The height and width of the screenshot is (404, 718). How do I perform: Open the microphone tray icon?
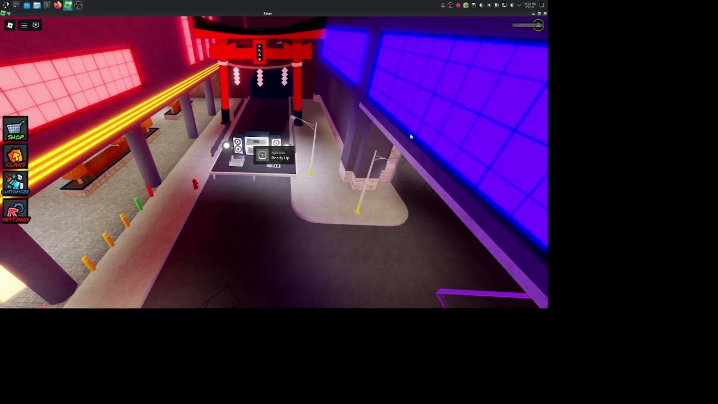pyautogui.click(x=496, y=5)
